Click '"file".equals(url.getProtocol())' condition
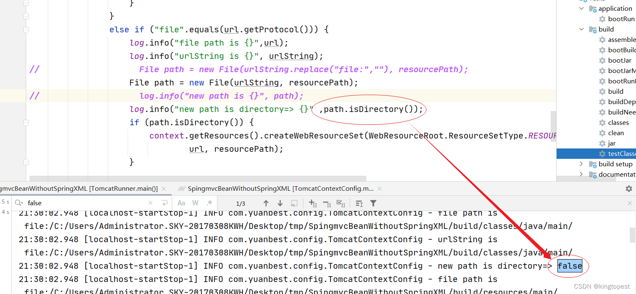 (x=235, y=29)
